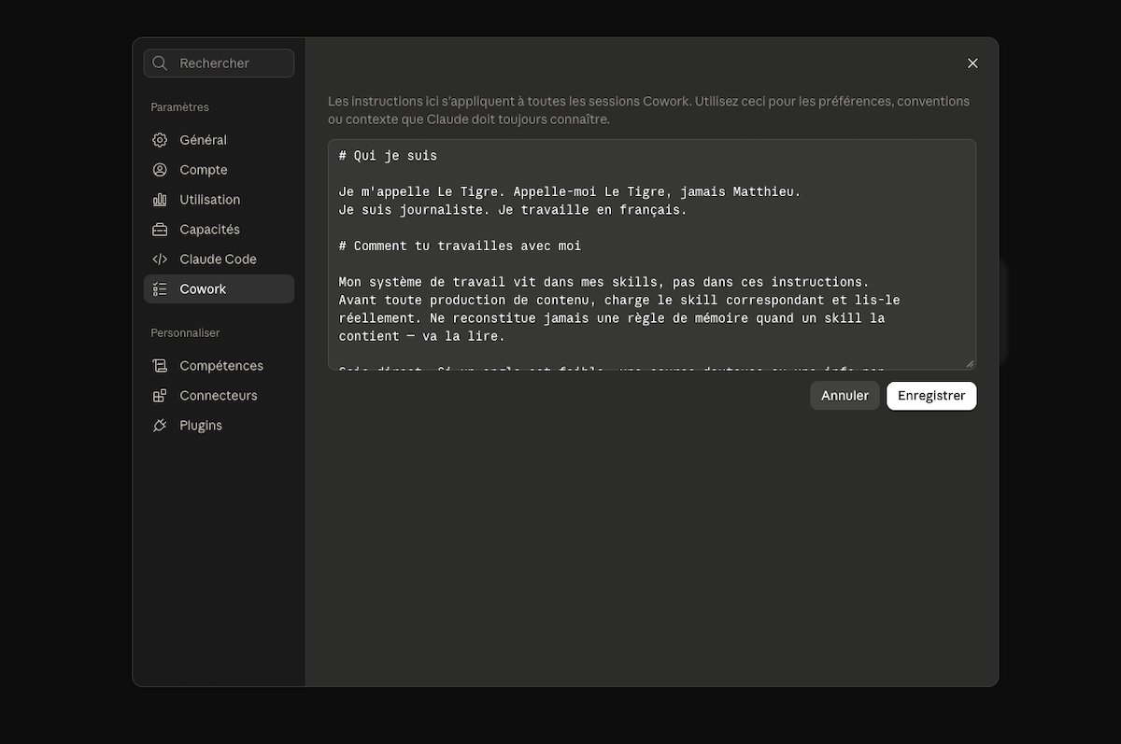
Task: Click the 'Je suis journaliste' line
Action: [513, 210]
